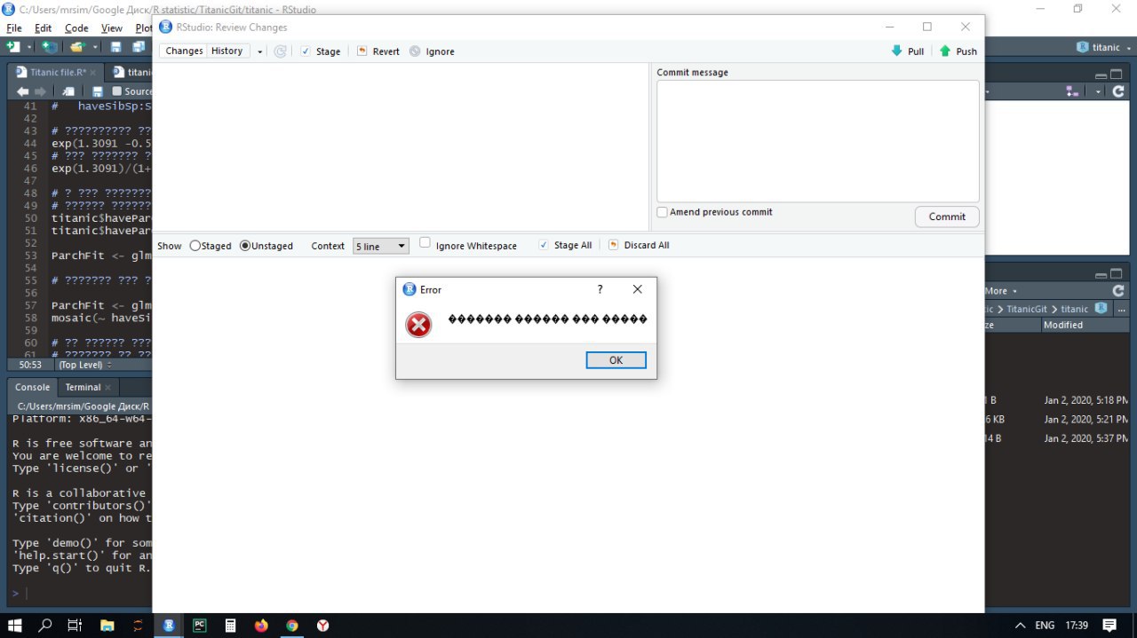Click the New Project icon in RStudio toolbar
The image size is (1137, 638).
[50, 46]
